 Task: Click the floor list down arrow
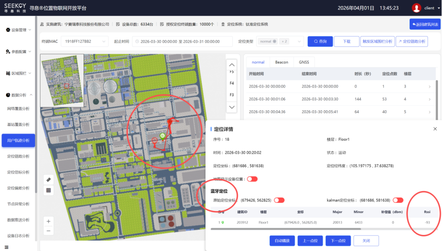(x=232, y=107)
